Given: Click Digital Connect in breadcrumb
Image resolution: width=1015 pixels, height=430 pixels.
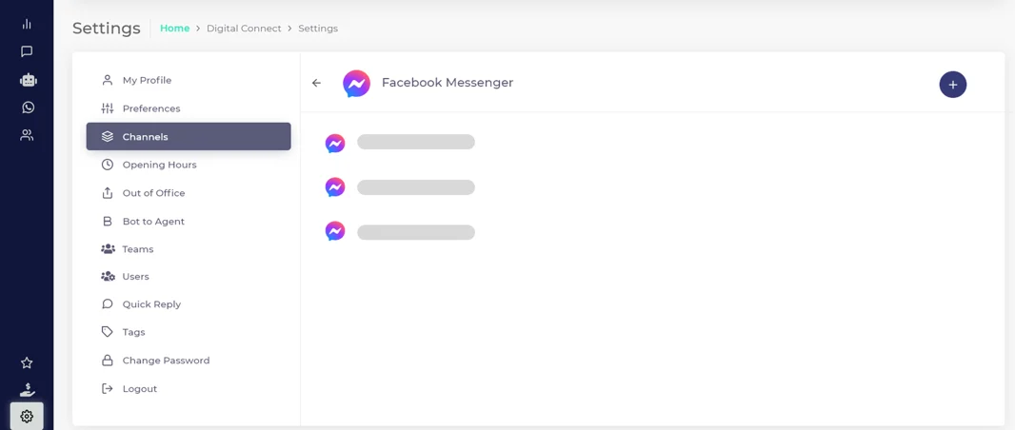Looking at the screenshot, I should tap(244, 29).
